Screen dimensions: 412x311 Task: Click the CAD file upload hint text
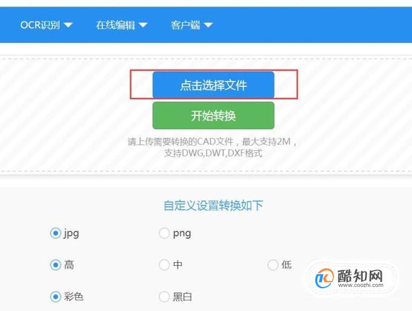[x=213, y=147]
